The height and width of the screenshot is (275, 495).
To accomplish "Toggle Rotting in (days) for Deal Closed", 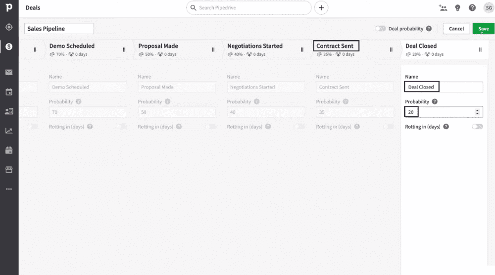I will pos(477,127).
